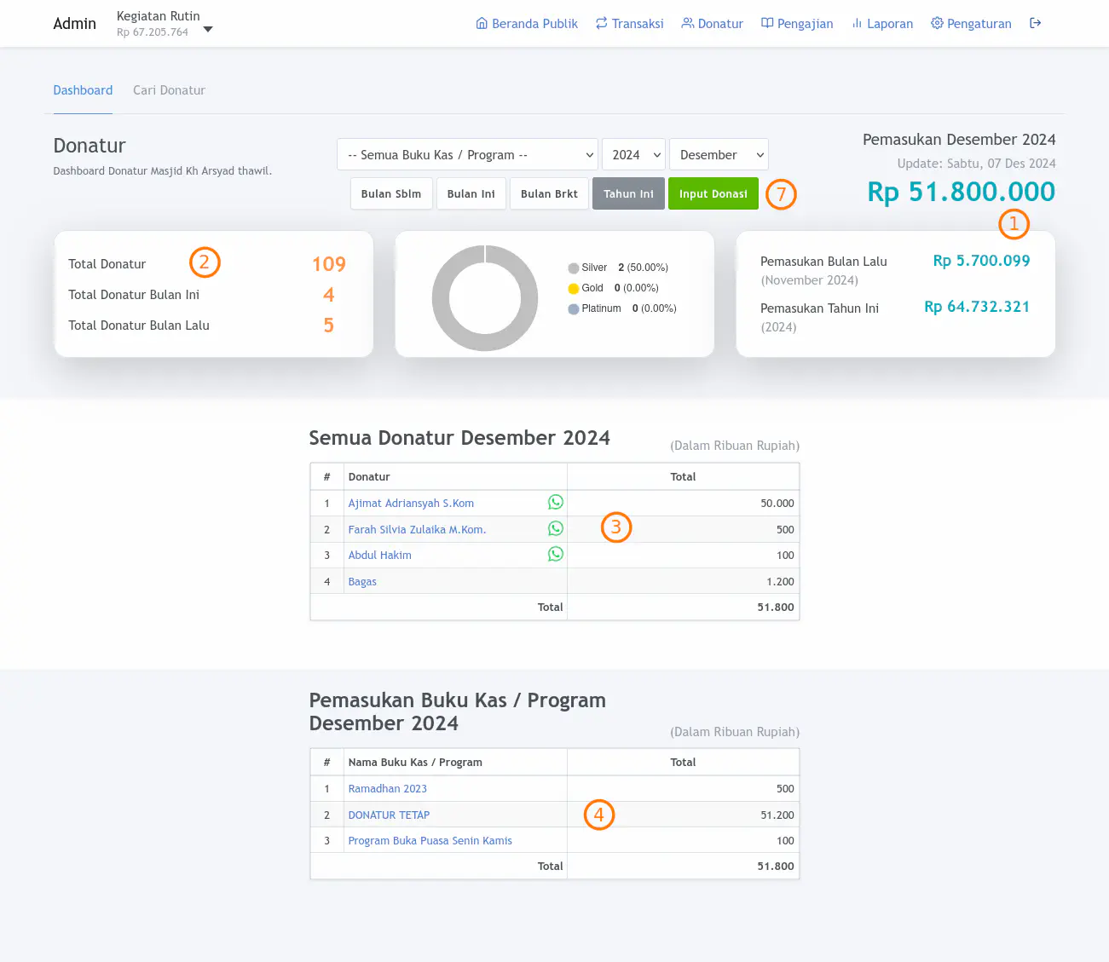Click the Admin brand label
The image size is (1109, 962).
74,24
